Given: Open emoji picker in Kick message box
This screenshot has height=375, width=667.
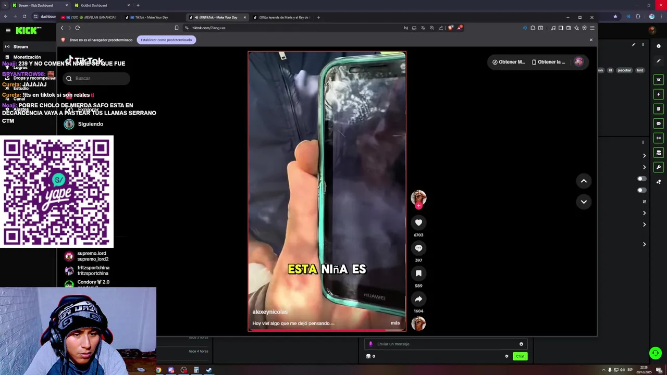Looking at the screenshot, I should click(521, 344).
